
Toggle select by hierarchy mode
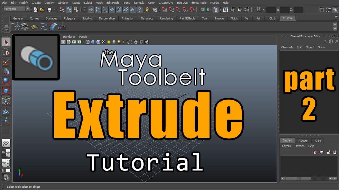click(62, 9)
